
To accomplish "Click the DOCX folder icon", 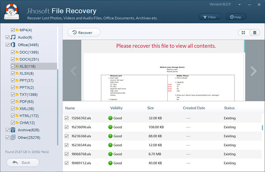I will point(17,59).
